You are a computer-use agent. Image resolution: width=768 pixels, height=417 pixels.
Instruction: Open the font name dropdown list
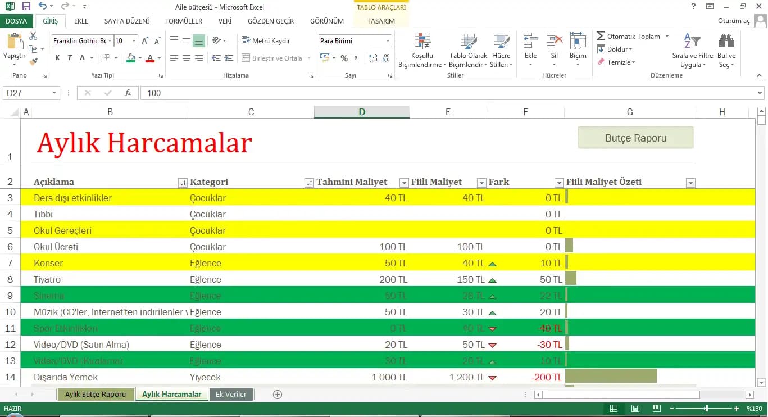108,41
